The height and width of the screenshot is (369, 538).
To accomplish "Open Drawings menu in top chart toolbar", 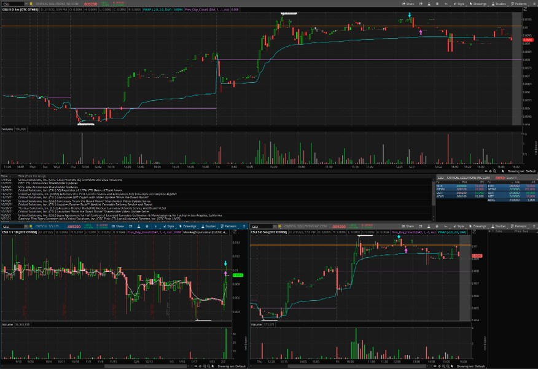I will [x=478, y=4].
